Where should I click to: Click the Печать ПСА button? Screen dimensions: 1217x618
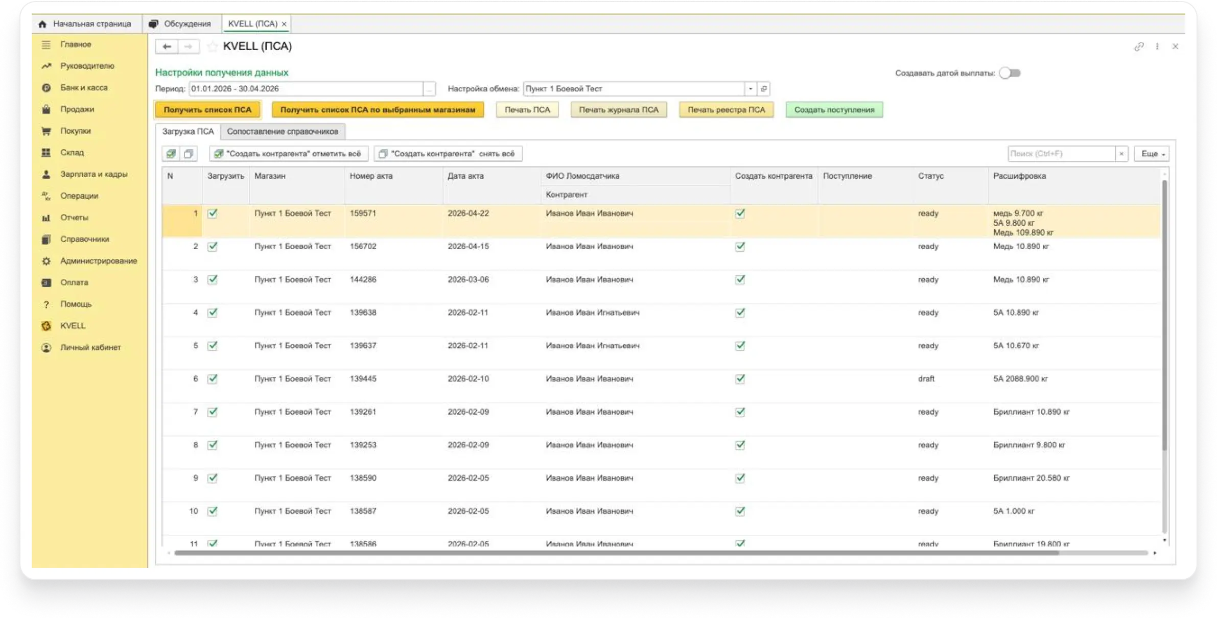[x=527, y=110]
